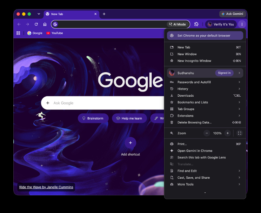Decrease zoom with the minus button
This screenshot has width=261, height=213.
point(207,133)
